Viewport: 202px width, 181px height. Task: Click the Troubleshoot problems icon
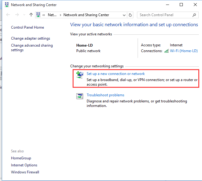click(80, 96)
